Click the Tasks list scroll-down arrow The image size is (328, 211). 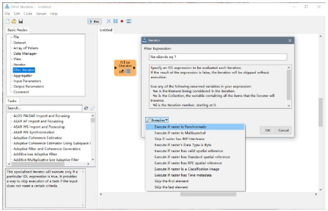93,160
